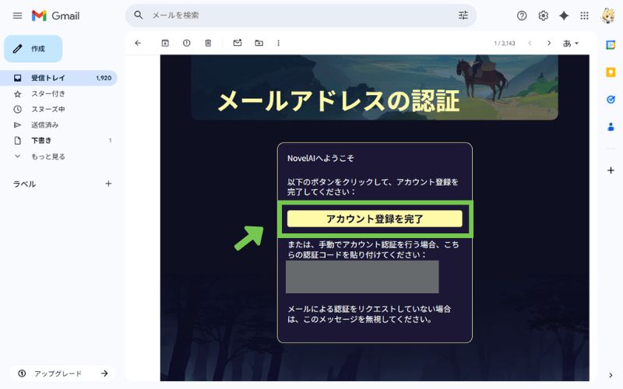
Task: Click the アップグレード upgrade button
Action: [62, 373]
